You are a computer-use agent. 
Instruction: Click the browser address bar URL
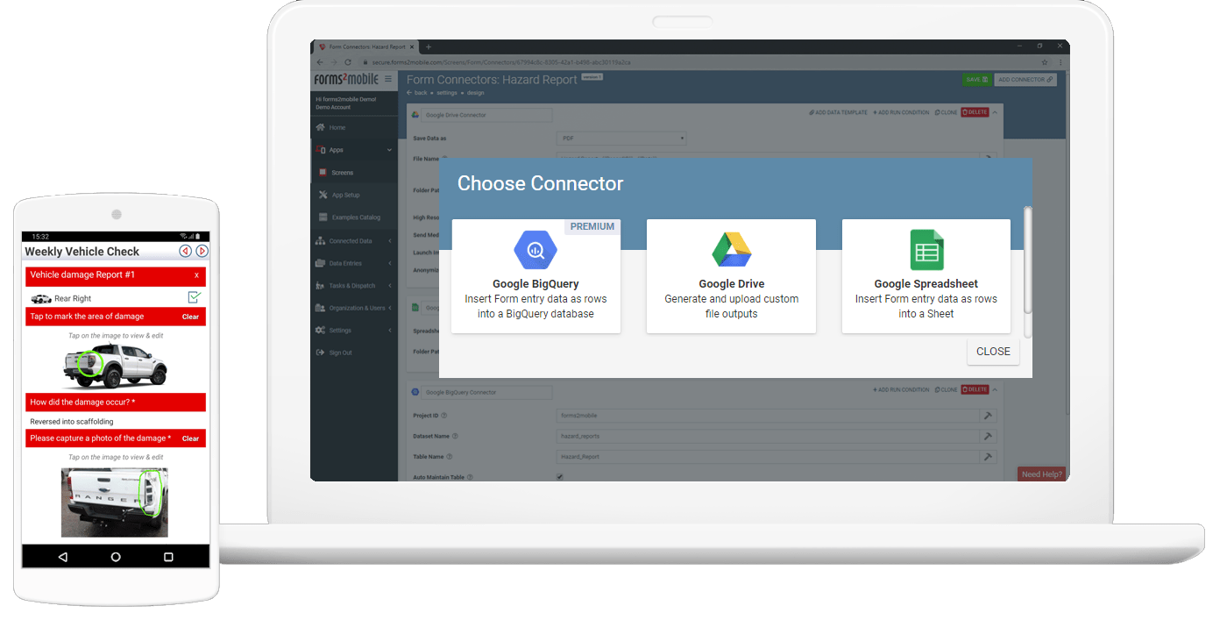(501, 62)
